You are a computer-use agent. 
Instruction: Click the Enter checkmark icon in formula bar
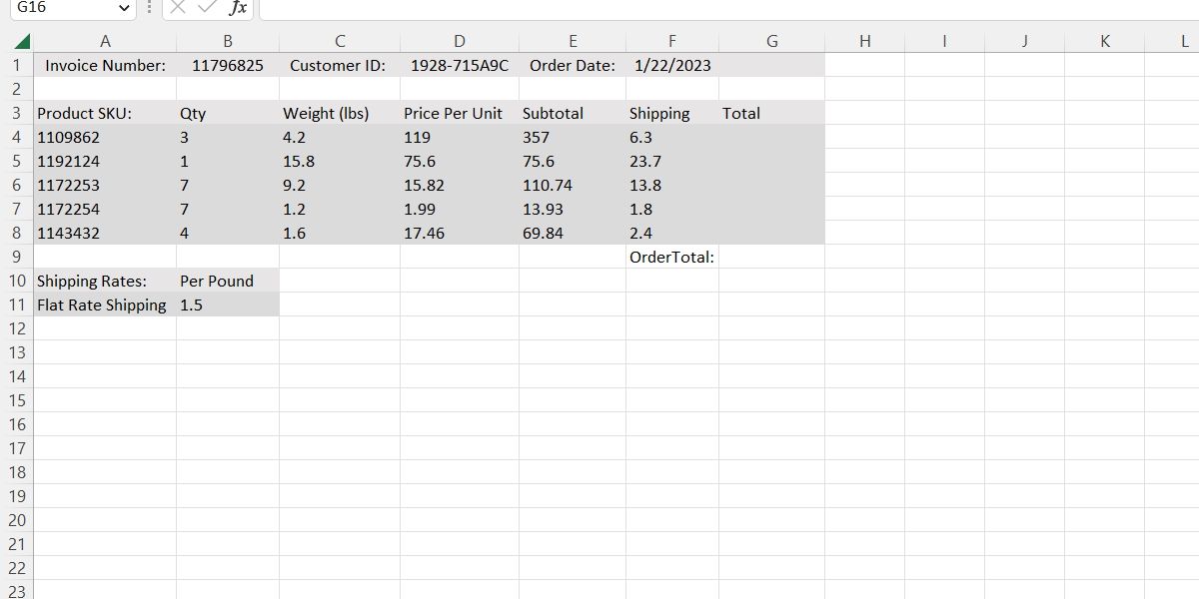point(207,8)
